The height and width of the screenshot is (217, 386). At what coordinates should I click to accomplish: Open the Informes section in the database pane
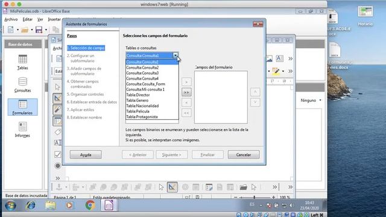coord(22,130)
